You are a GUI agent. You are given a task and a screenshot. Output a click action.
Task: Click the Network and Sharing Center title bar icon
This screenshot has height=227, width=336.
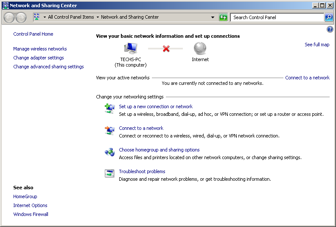pyautogui.click(x=6, y=6)
